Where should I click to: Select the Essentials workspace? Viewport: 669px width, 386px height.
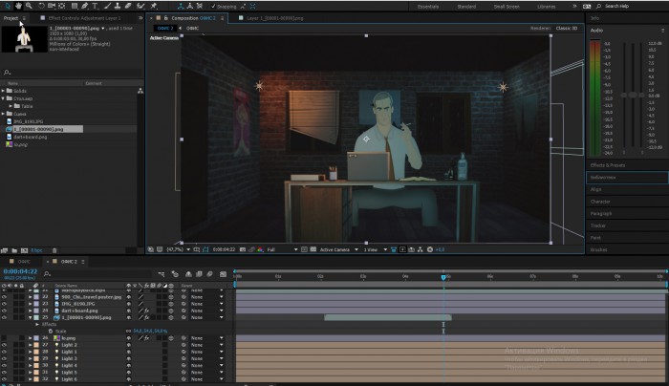click(x=428, y=7)
